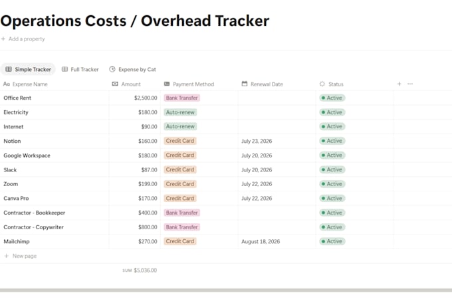Click the $170.00 amount for Canva Pro
This screenshot has width=452, height=305.
coord(148,198)
